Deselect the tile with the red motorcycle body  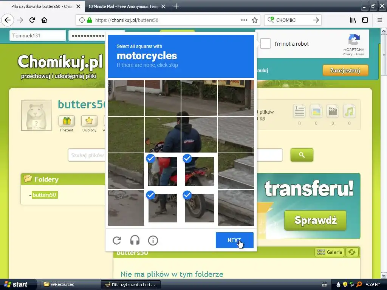point(200,171)
